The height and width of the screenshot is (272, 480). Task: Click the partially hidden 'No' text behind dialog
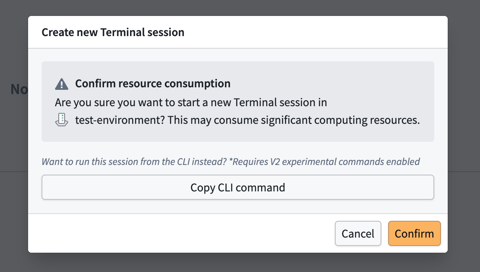click(x=19, y=89)
